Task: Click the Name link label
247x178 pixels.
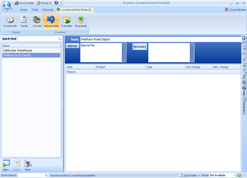Action: tap(75, 39)
